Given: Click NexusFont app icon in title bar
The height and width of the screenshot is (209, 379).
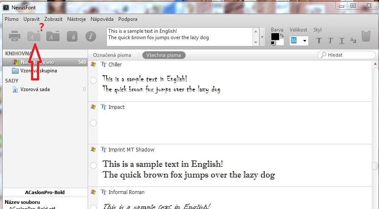Looking at the screenshot, I should 6,8.
